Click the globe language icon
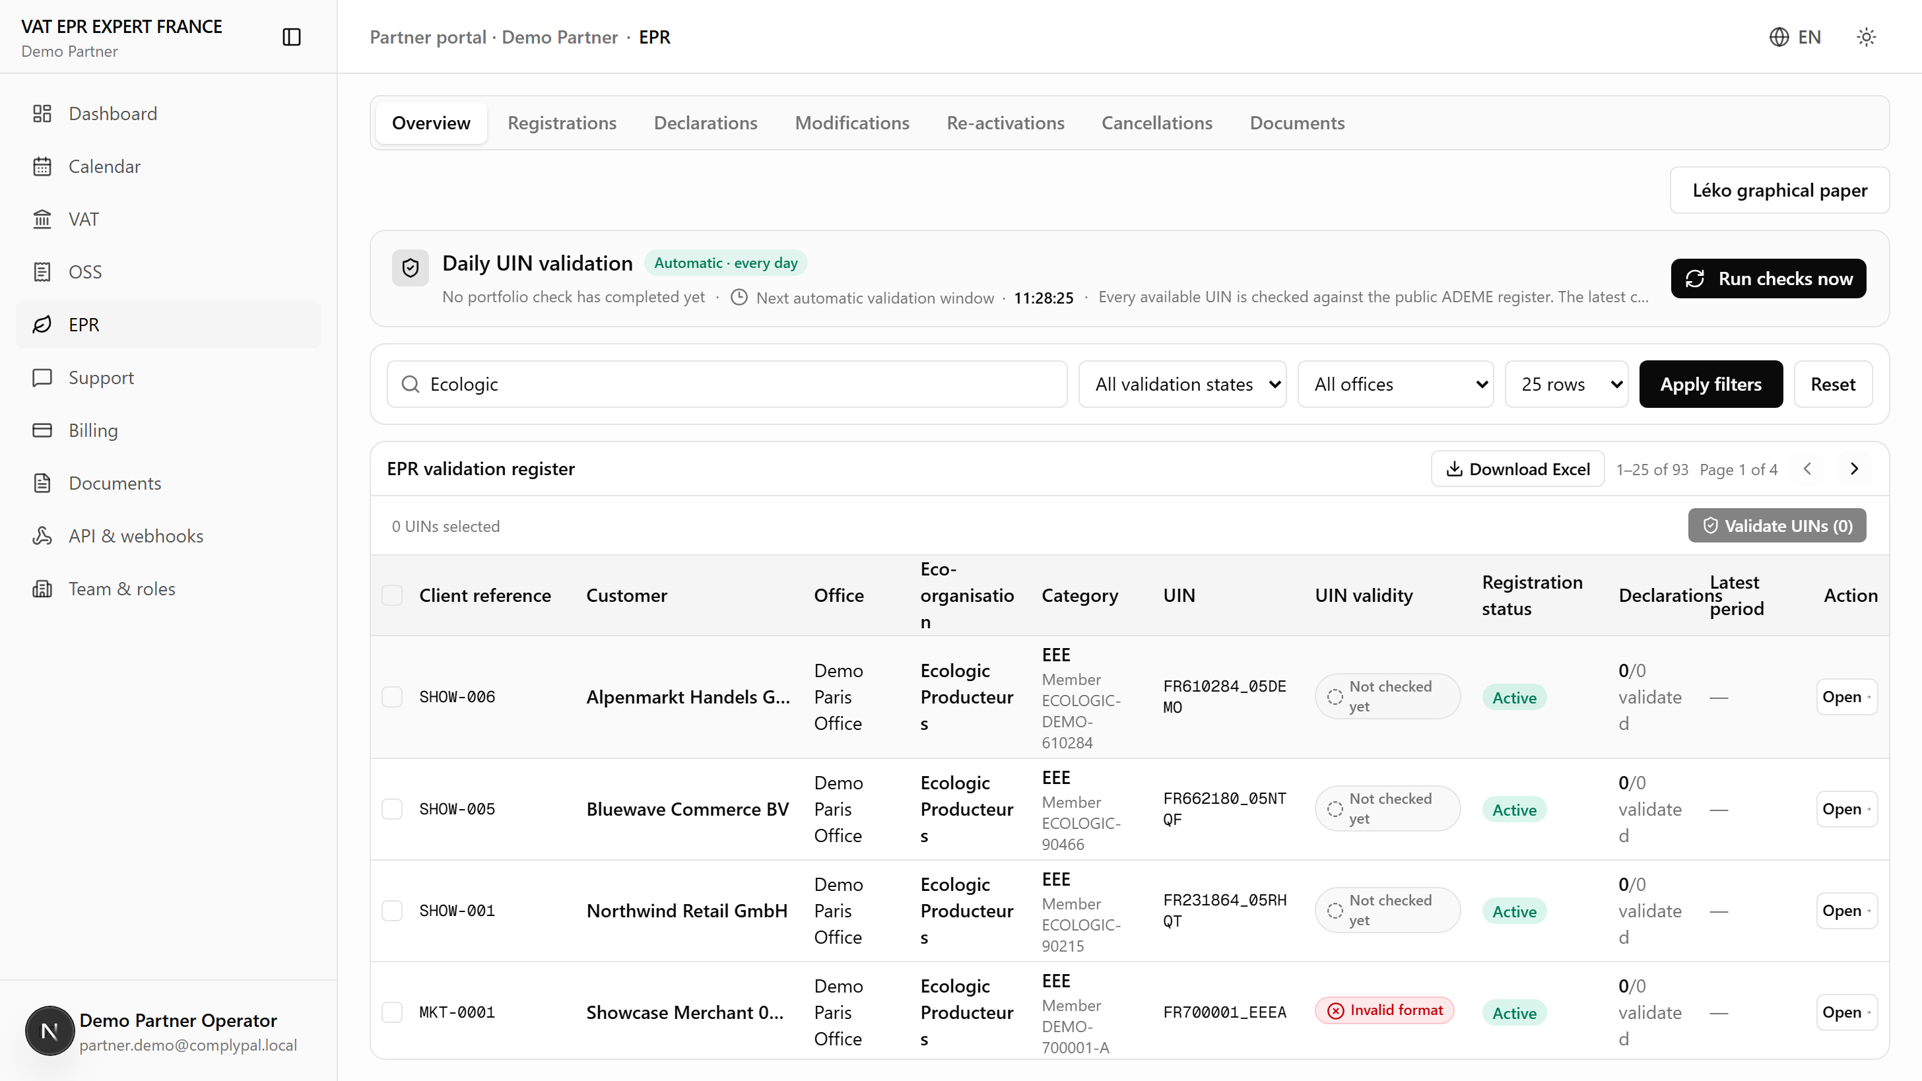 1779,36
